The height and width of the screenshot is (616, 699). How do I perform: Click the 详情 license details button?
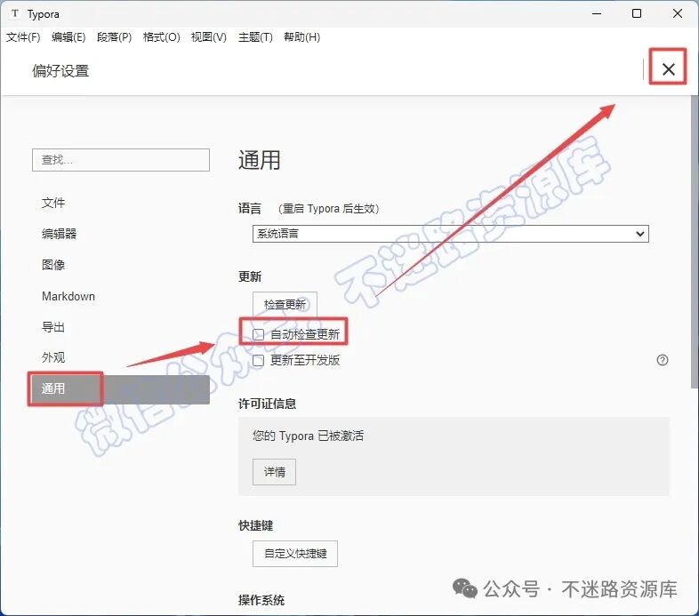(x=274, y=472)
